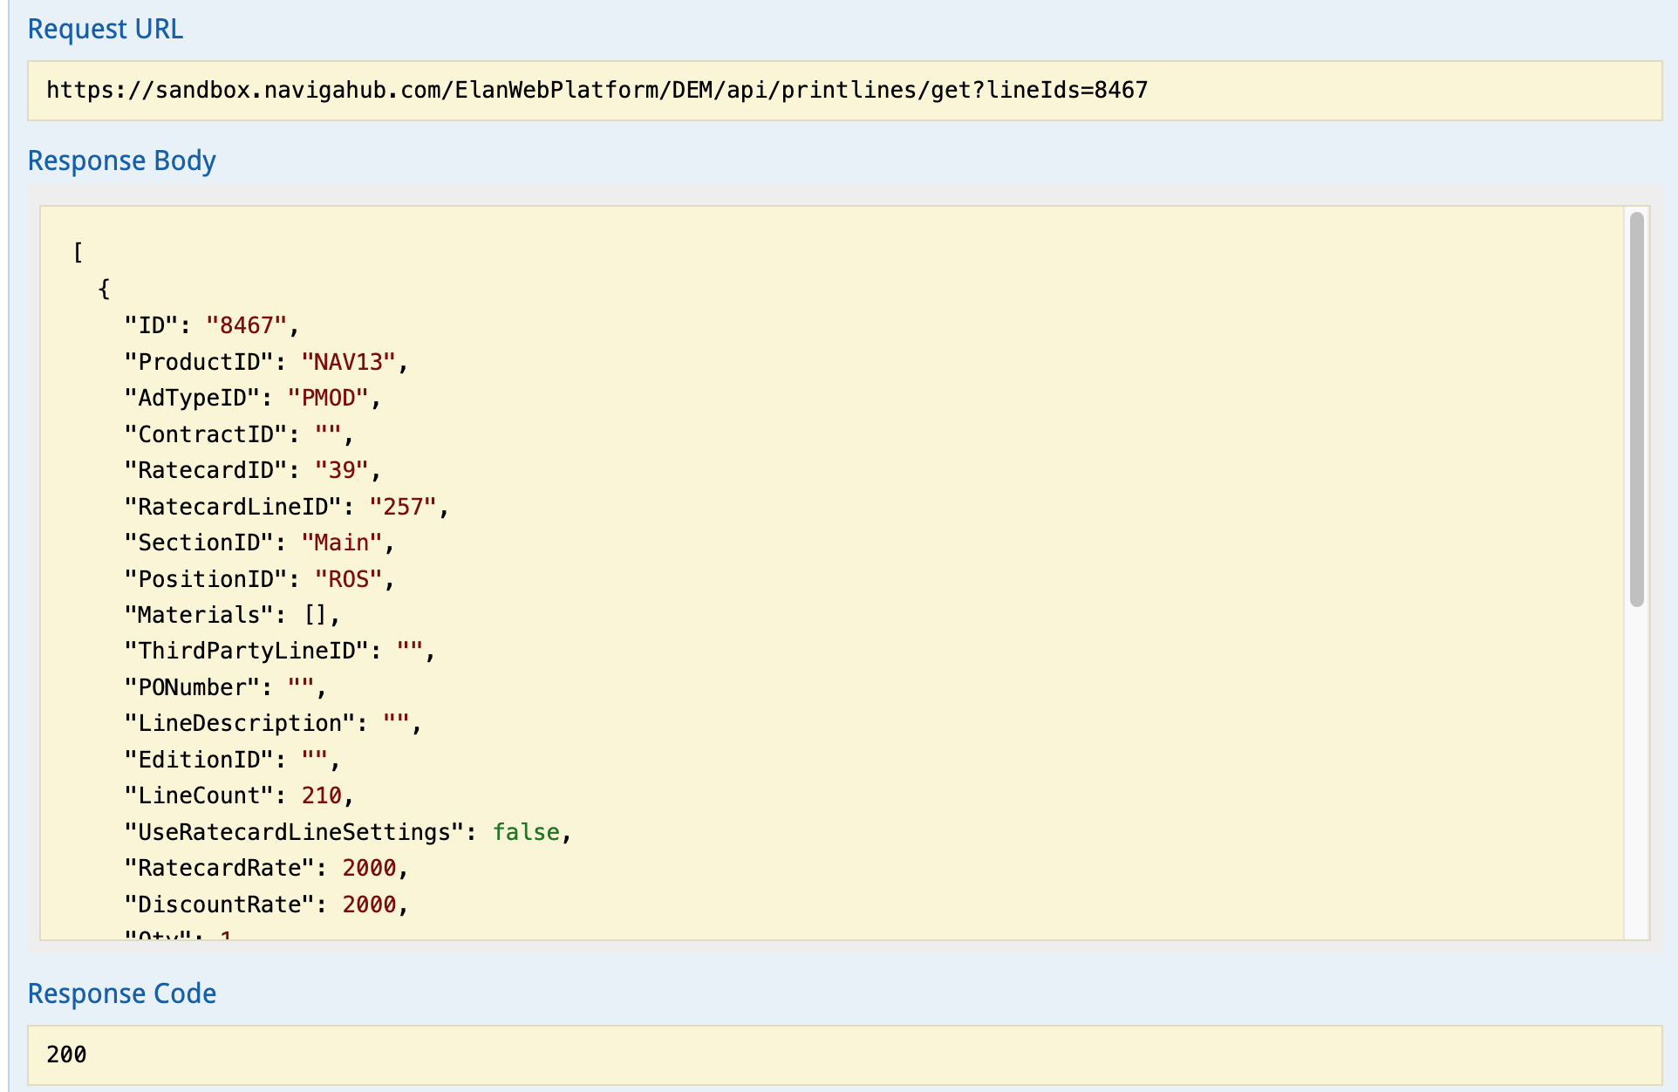The image size is (1678, 1092).
Task: Click the "RatecardRate" value 2000
Action: tap(369, 868)
